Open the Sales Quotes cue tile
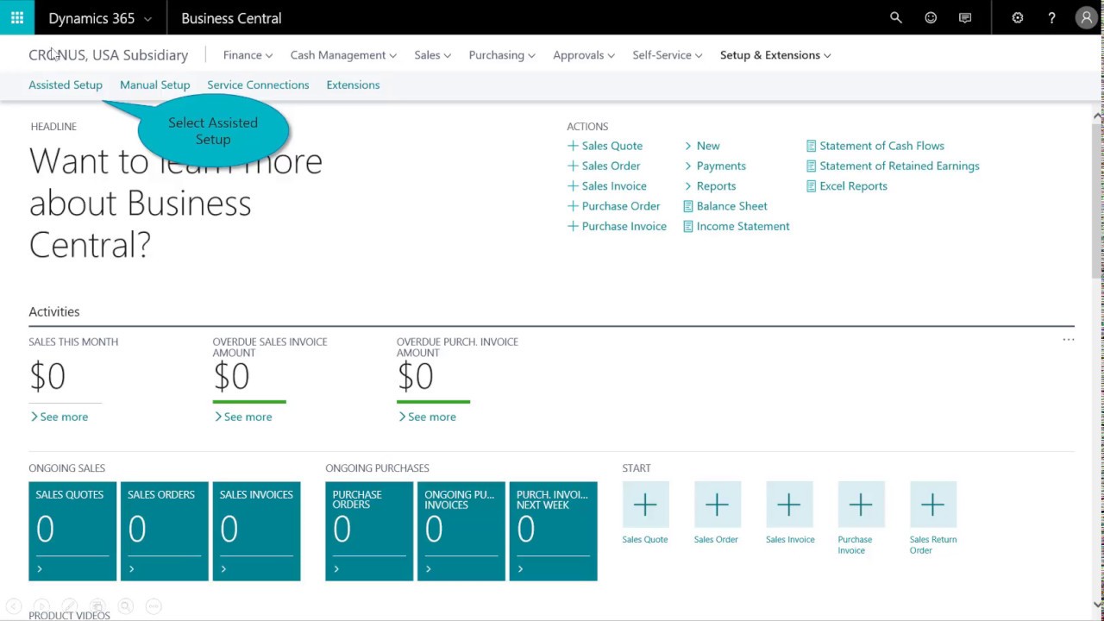The width and height of the screenshot is (1104, 621). tap(72, 531)
